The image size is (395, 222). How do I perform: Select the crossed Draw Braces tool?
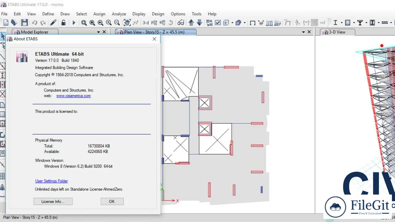click(x=2, y=94)
